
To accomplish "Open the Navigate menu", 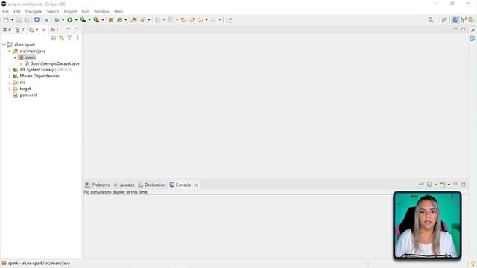I will point(34,12).
